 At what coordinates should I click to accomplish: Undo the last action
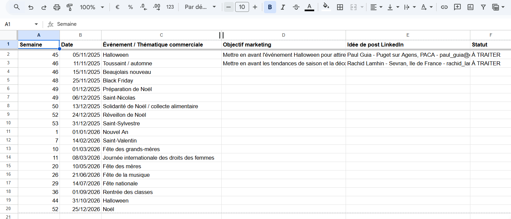31,7
